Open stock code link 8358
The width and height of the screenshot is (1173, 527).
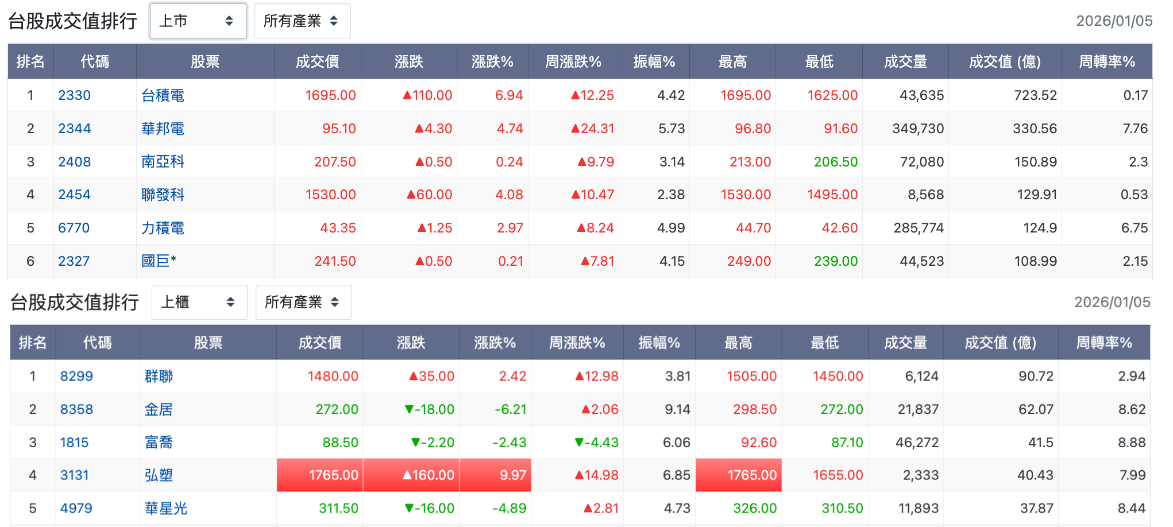[77, 409]
